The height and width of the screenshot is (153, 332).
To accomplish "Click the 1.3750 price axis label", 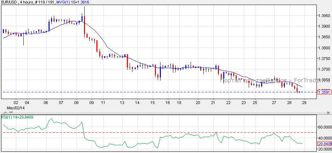I will [x=324, y=58].
